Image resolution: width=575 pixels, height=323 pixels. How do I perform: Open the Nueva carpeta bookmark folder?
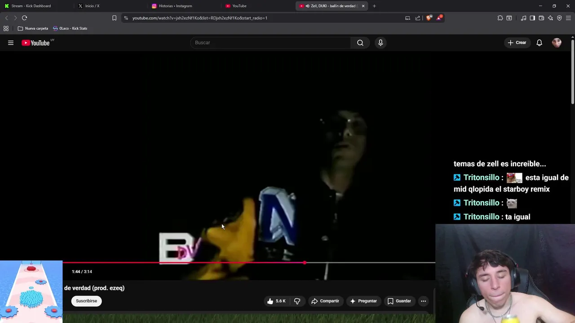click(x=33, y=28)
